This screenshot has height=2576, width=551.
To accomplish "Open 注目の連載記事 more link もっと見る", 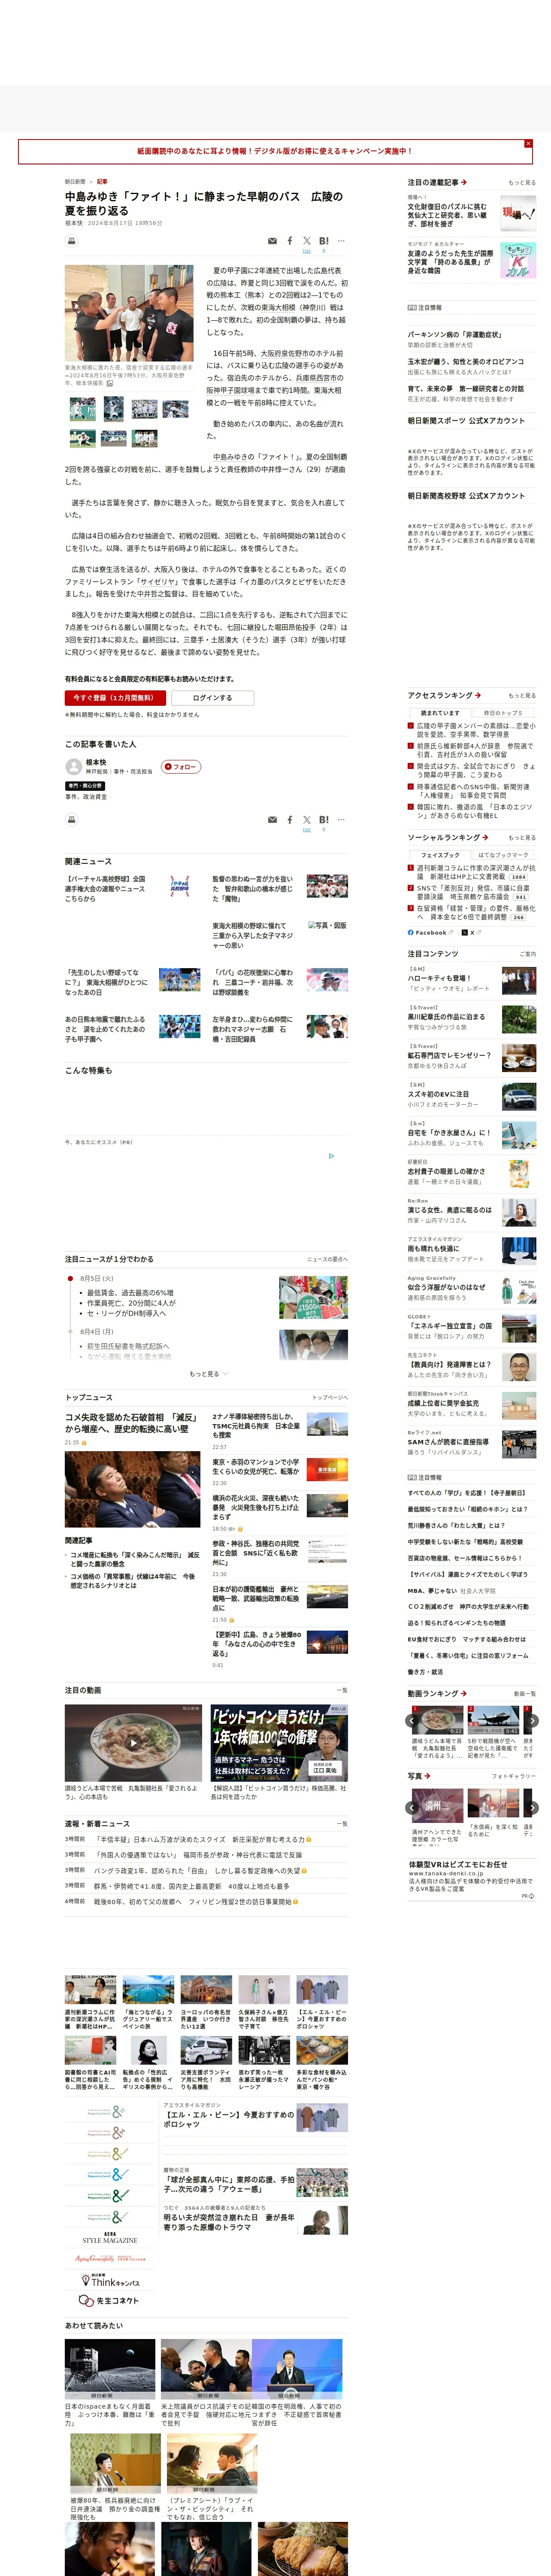I will pyautogui.click(x=522, y=183).
